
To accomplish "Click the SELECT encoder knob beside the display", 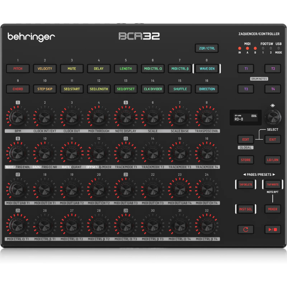I will point(273,117).
